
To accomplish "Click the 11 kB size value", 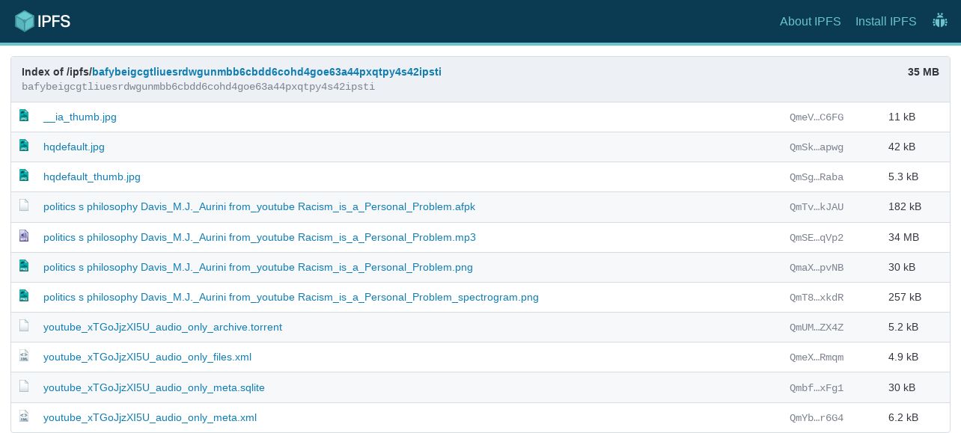I will click(902, 117).
